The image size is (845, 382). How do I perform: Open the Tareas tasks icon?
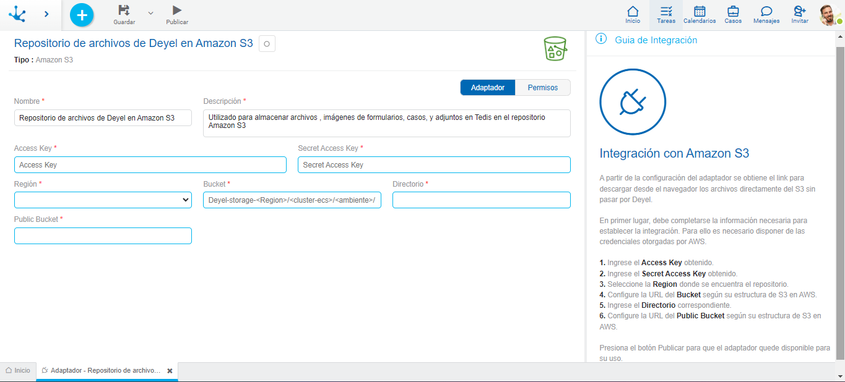click(666, 12)
